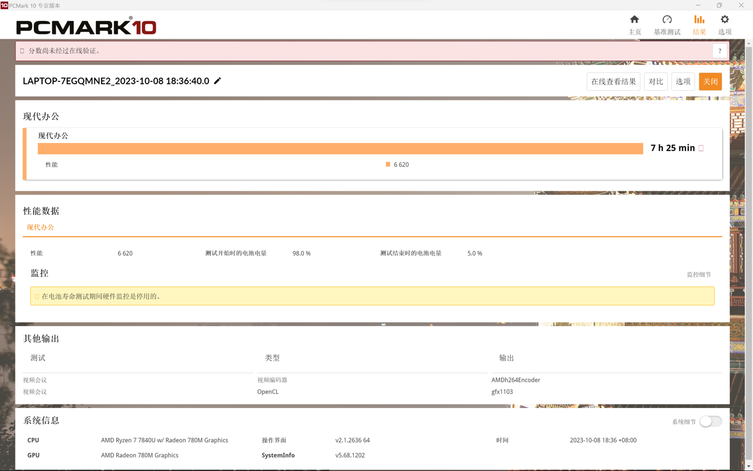The width and height of the screenshot is (753, 471).
Task: Click the 视频会议 cell in the 视频编码器 row
Action: pos(34,380)
